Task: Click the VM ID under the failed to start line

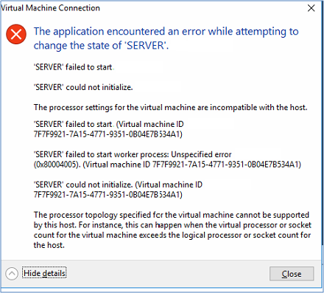Action: click(108, 134)
